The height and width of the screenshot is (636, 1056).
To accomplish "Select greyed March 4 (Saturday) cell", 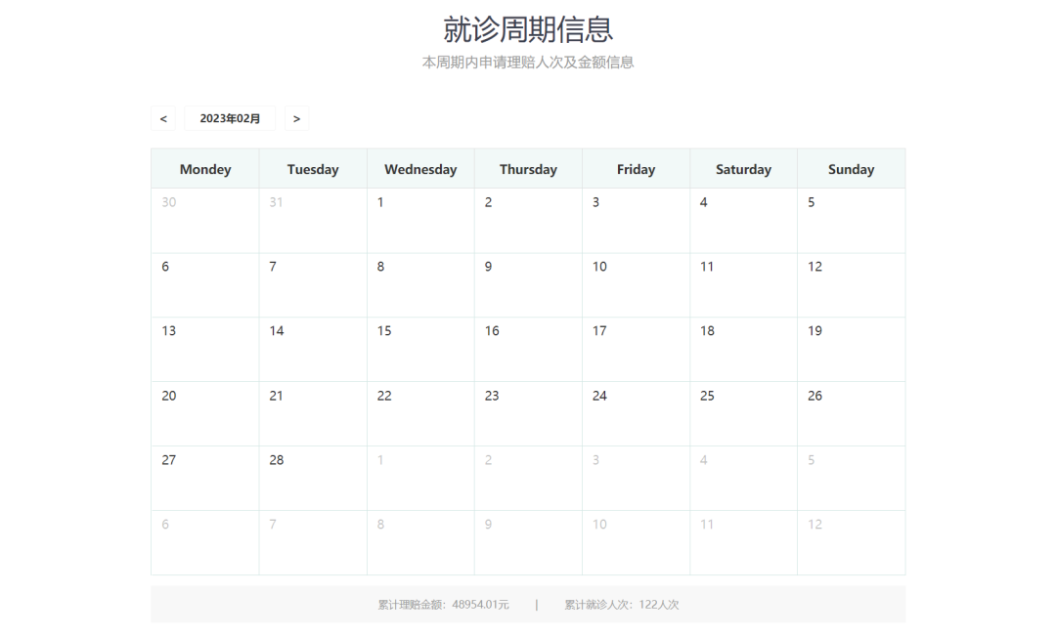I will point(743,479).
